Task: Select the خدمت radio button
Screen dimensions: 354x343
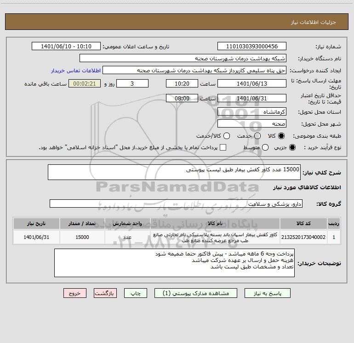Action: pyautogui.click(x=257, y=136)
